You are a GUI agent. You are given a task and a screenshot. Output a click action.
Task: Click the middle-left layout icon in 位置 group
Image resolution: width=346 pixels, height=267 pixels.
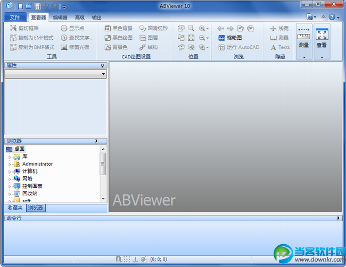(x=181, y=38)
